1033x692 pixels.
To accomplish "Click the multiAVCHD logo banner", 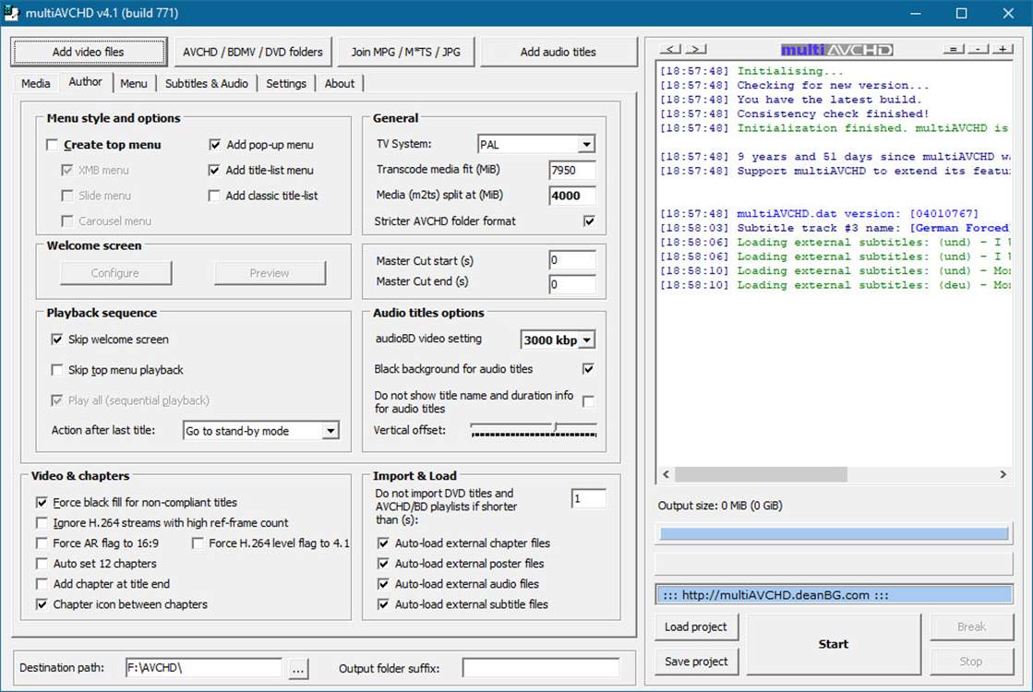I will [836, 50].
